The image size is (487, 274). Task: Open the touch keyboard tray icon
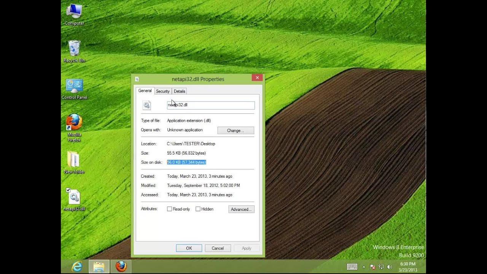coord(352,267)
